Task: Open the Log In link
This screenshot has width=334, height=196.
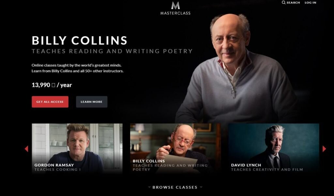Action: point(311,3)
